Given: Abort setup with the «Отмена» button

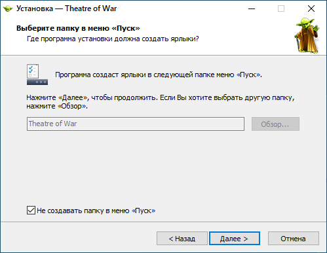Looking at the screenshot, I should 294,239.
